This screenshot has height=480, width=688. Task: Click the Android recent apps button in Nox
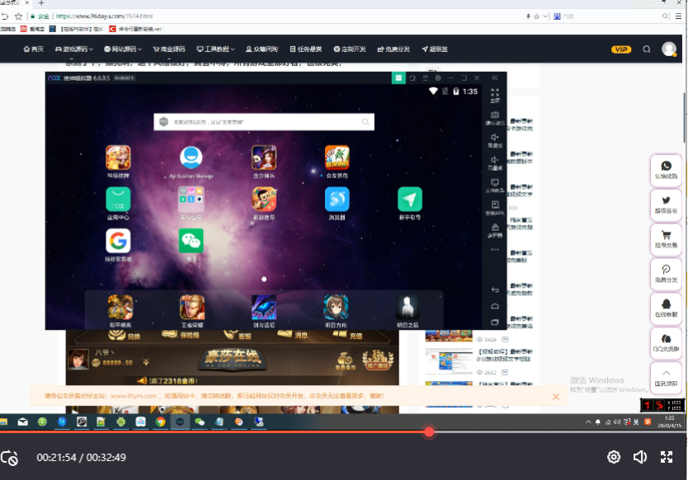(x=495, y=322)
